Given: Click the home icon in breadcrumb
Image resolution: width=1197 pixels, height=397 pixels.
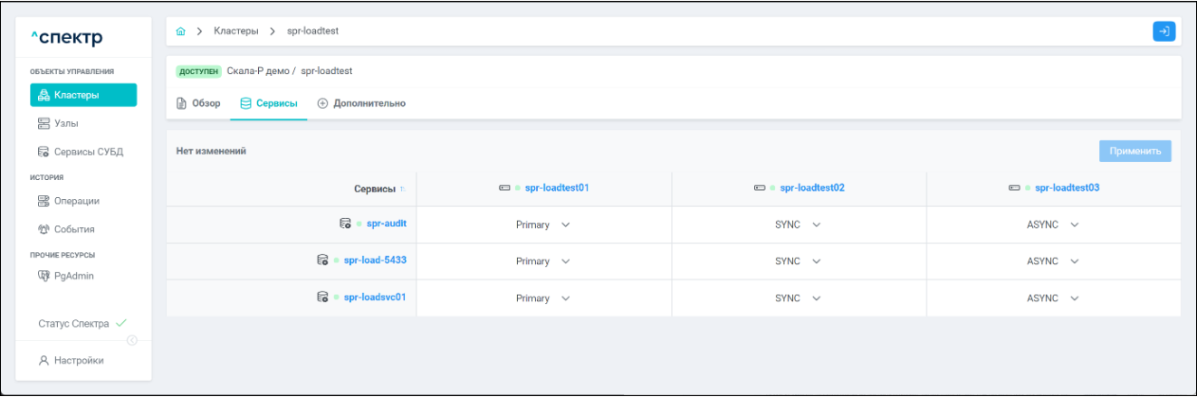Looking at the screenshot, I should (181, 32).
